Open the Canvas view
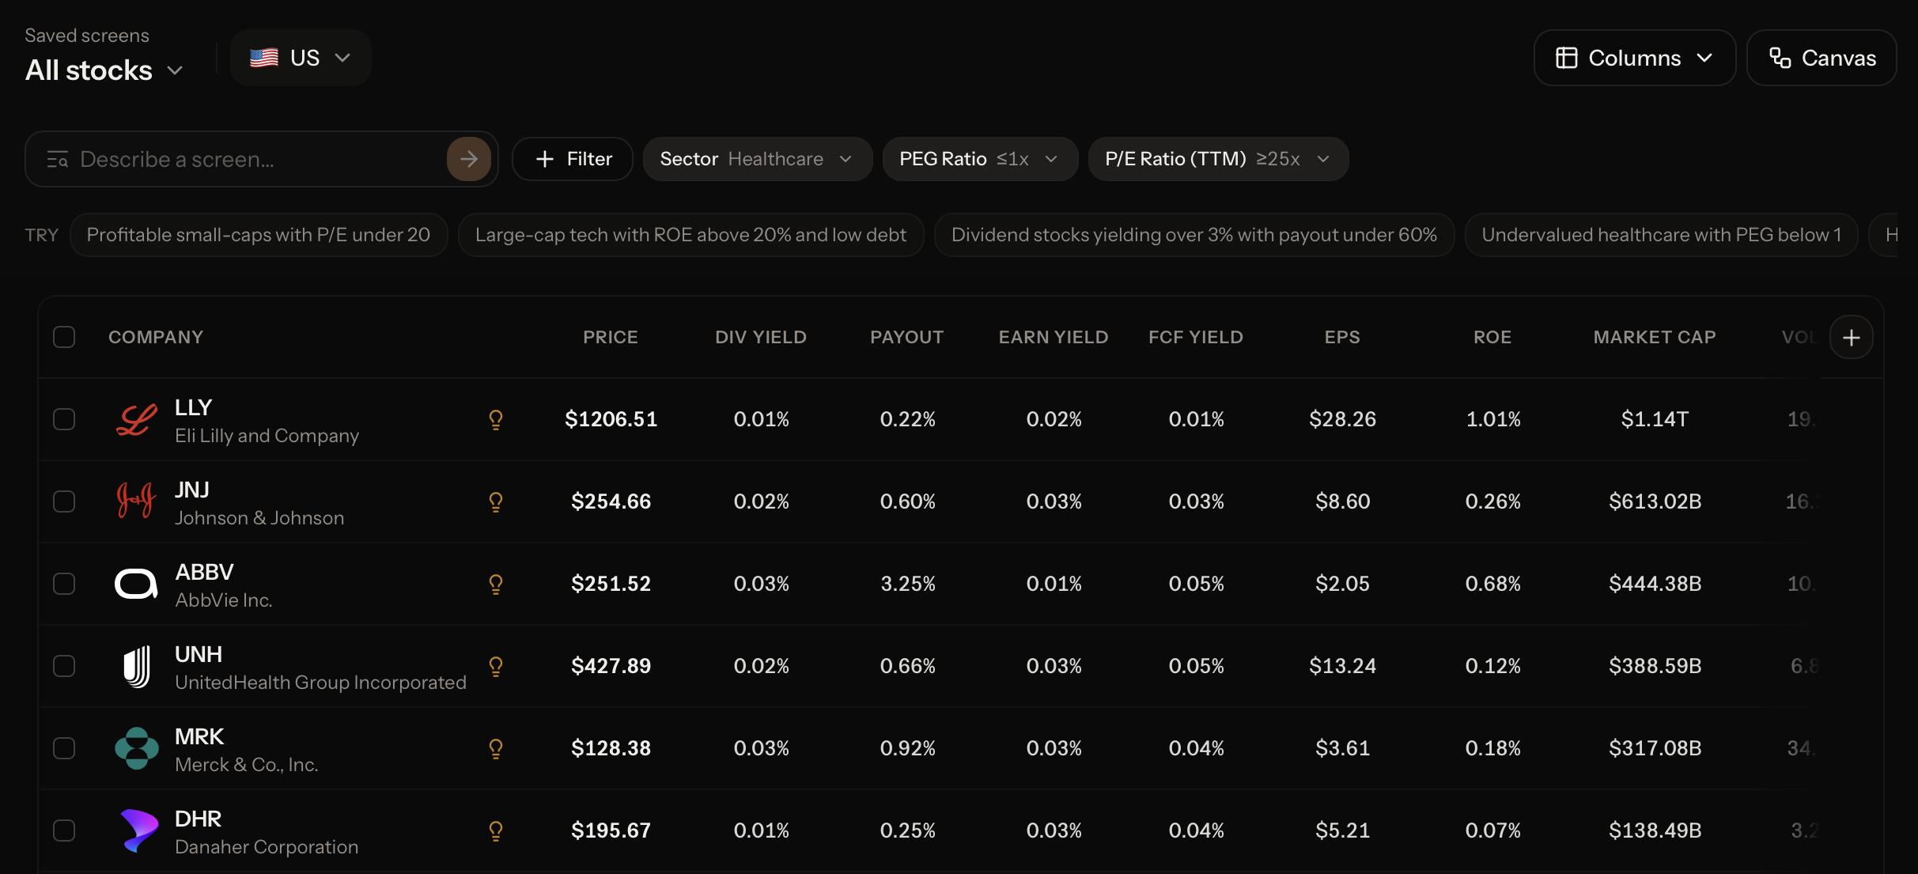1918x874 pixels. click(x=1822, y=58)
